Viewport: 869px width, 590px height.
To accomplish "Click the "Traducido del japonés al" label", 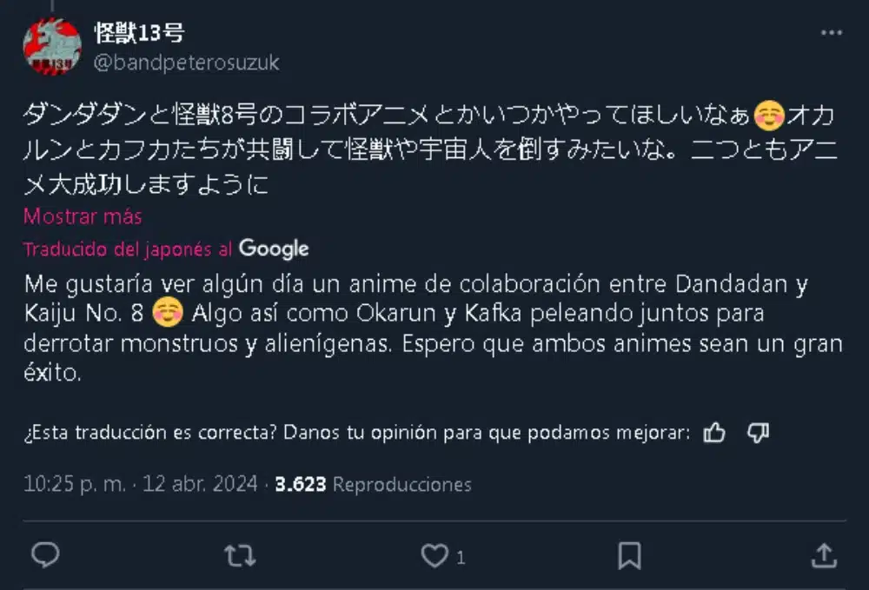I will (x=128, y=249).
